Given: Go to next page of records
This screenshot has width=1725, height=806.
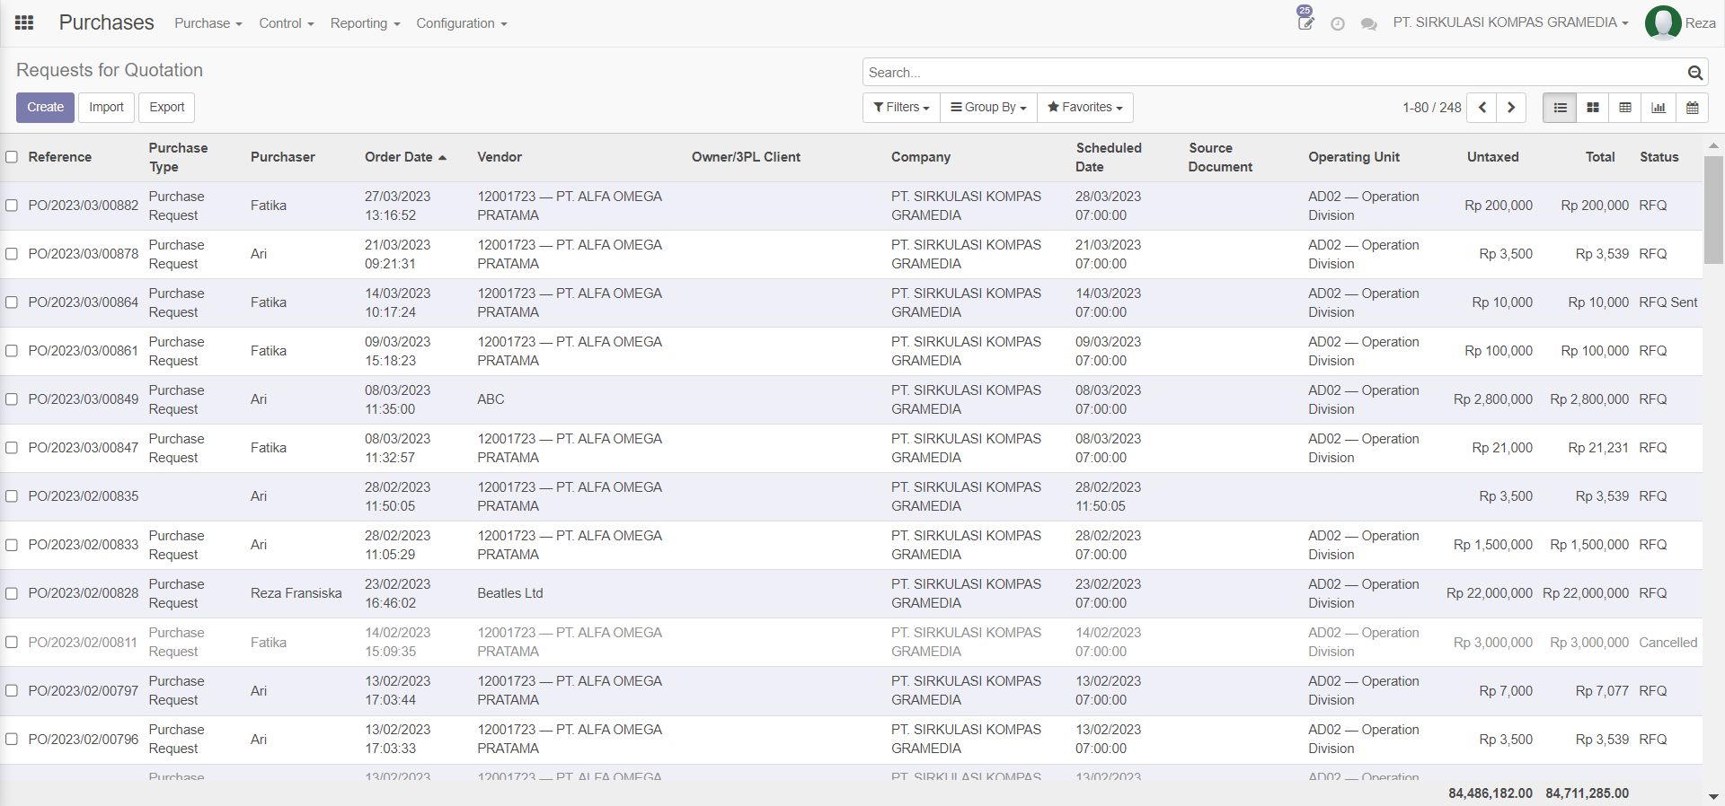Looking at the screenshot, I should pos(1511,108).
